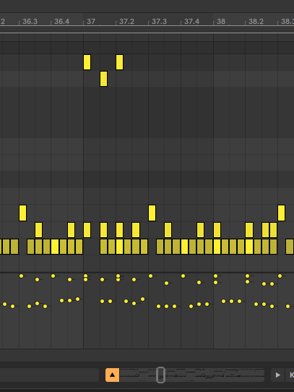Click ruler marker 36.3

click(30, 22)
